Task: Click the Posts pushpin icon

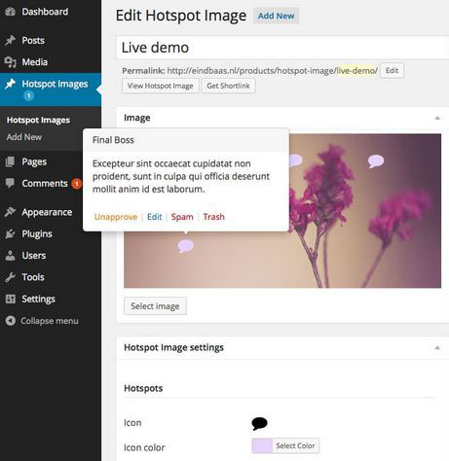Action: coord(10,40)
